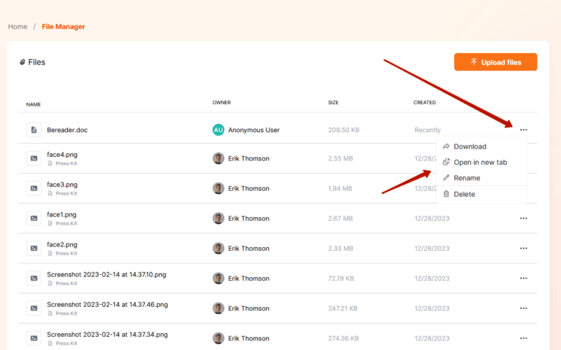Click the 2.67 MB size value
Screen dimensions: 561x350
tap(340, 219)
